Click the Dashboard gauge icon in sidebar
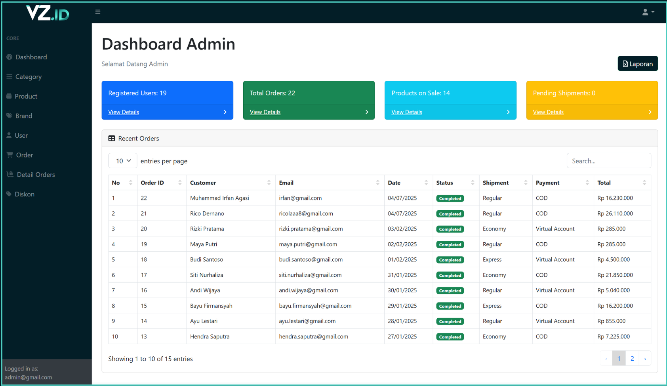This screenshot has width=667, height=386. coord(10,57)
